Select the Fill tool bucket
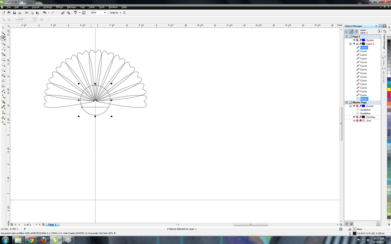This screenshot has height=244, width=391. pyautogui.click(x=3, y=118)
